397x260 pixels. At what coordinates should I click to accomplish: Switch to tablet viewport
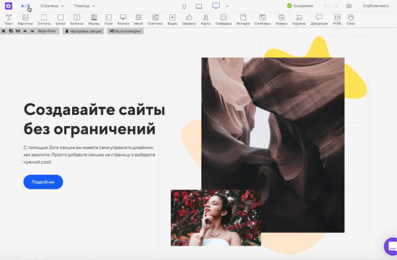199,7
